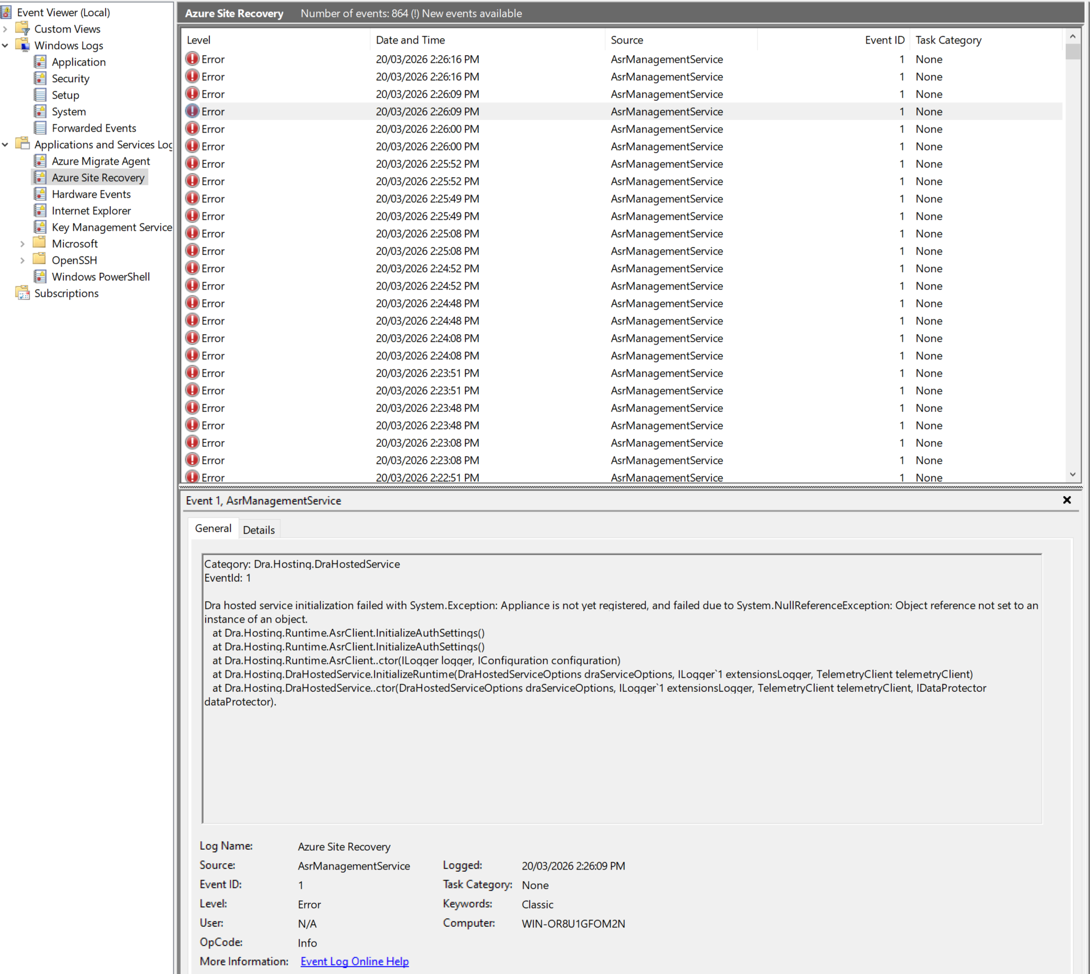The height and width of the screenshot is (974, 1090).
Task: Click the event list scroll-down arrow
Action: pos(1072,475)
